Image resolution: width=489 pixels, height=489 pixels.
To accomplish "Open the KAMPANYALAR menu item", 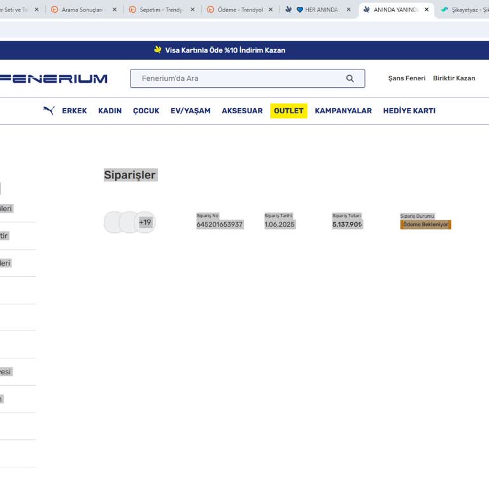I will (343, 111).
